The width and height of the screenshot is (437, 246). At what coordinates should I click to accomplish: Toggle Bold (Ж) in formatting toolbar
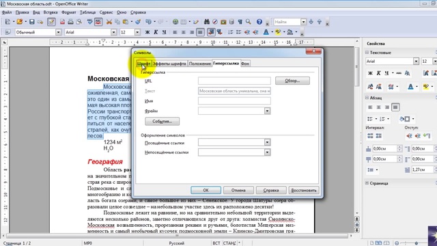coord(147,32)
